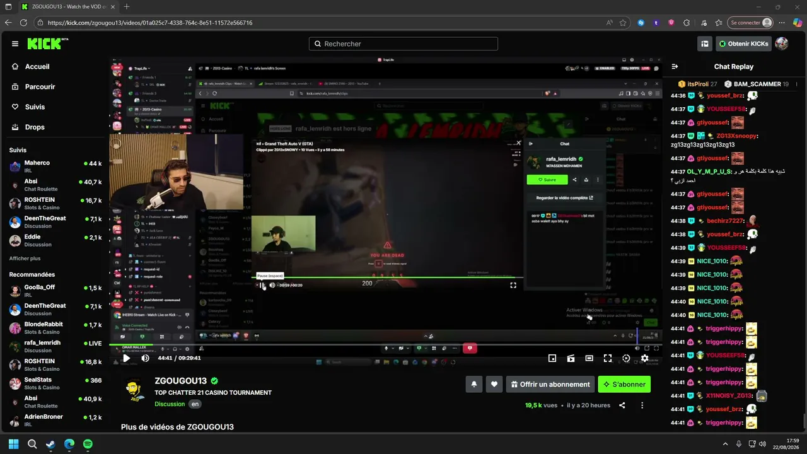Open Eddie's channel in Suivis list
The height and width of the screenshot is (454, 807).
click(55, 240)
